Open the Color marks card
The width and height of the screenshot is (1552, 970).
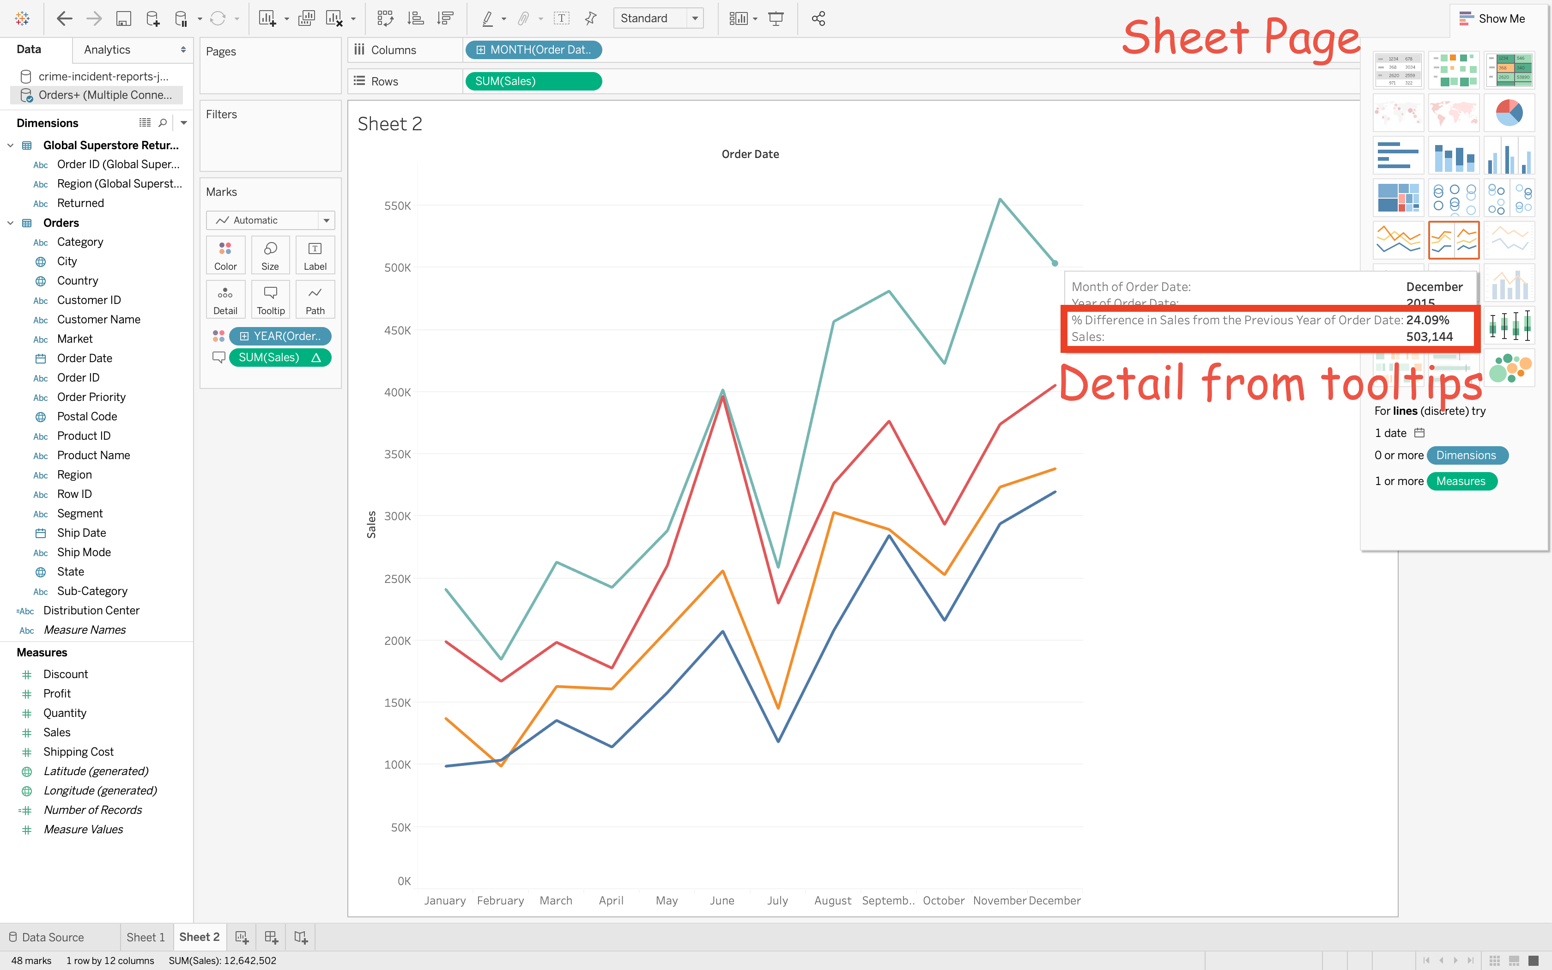pos(225,255)
